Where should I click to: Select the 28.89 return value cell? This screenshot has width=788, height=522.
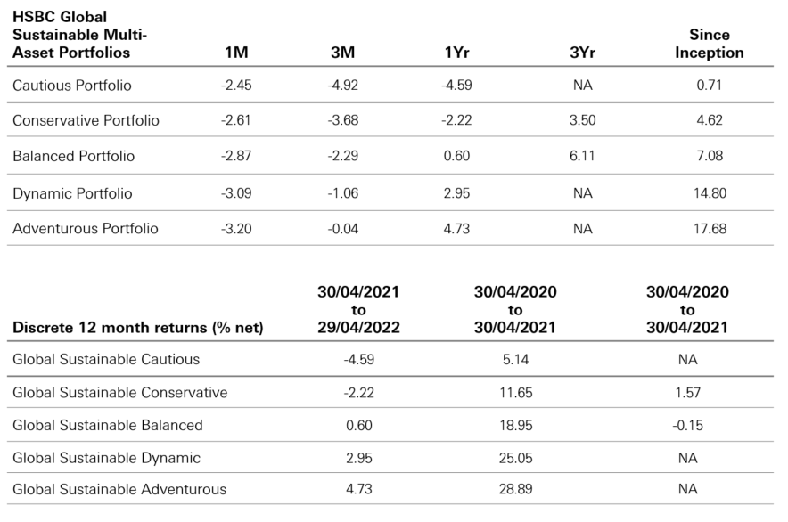(515, 489)
